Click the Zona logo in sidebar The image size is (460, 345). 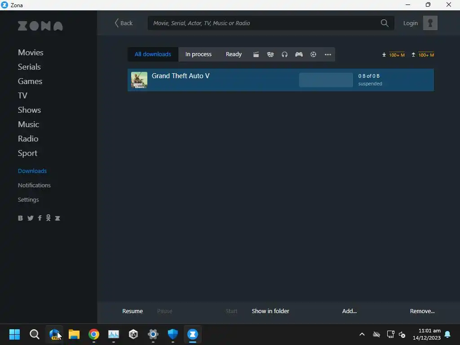[40, 26]
